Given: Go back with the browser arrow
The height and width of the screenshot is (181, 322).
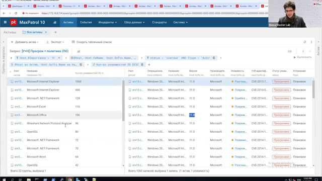Looking at the screenshot, I should pyautogui.click(x=4, y=13).
